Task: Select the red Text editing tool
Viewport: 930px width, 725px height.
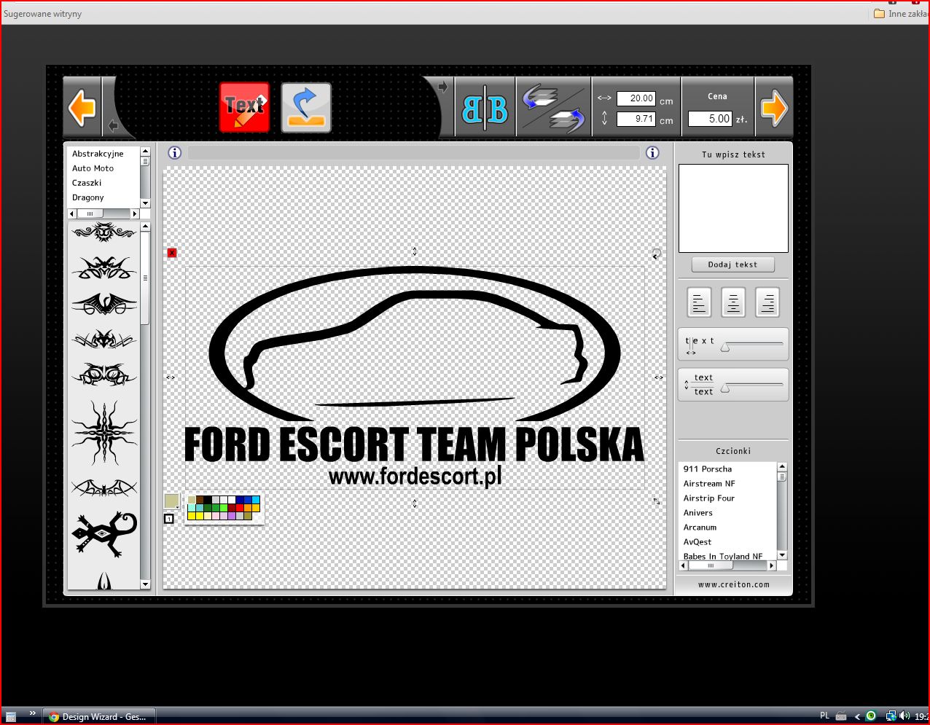Action: 244,107
